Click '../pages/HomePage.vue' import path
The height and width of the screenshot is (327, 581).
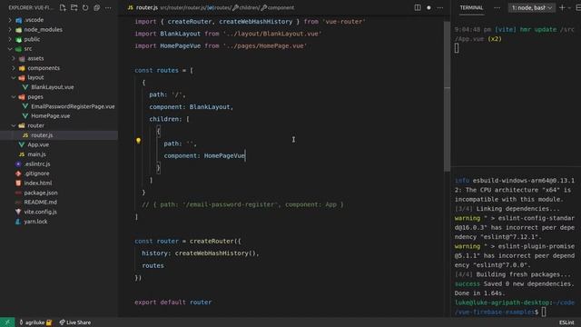point(265,46)
